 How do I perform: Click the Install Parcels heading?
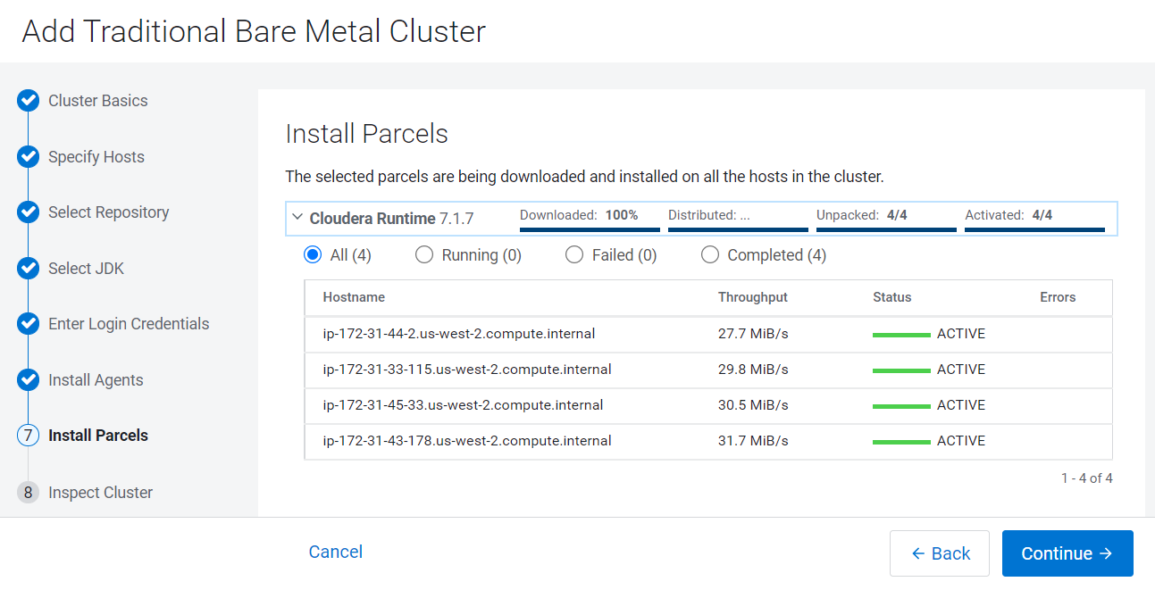(367, 134)
